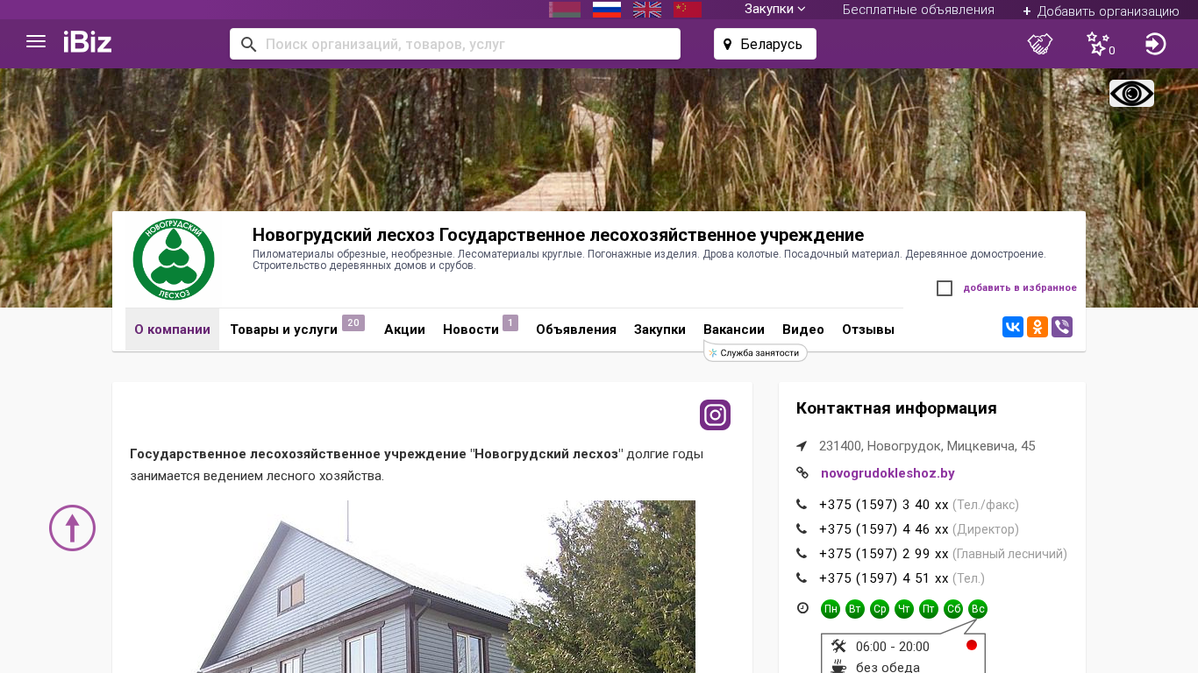Viewport: 1198px width, 673px height.
Task: Share the page via Viber
Action: pos(1062,327)
